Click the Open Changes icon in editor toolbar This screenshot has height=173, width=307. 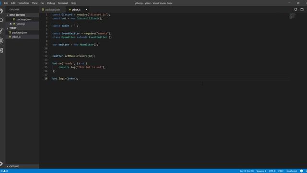[x=295, y=10]
